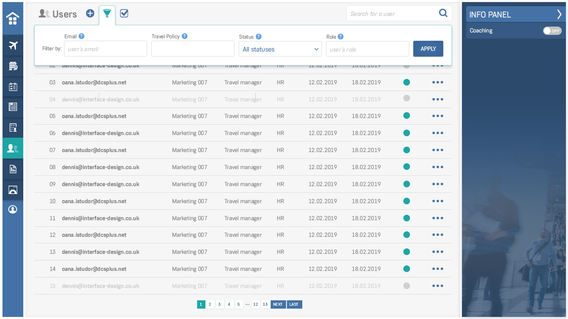Viewport: 568px width, 319px height.
Task: Click the multi-select checkbox icon beside filter
Action: tap(124, 13)
